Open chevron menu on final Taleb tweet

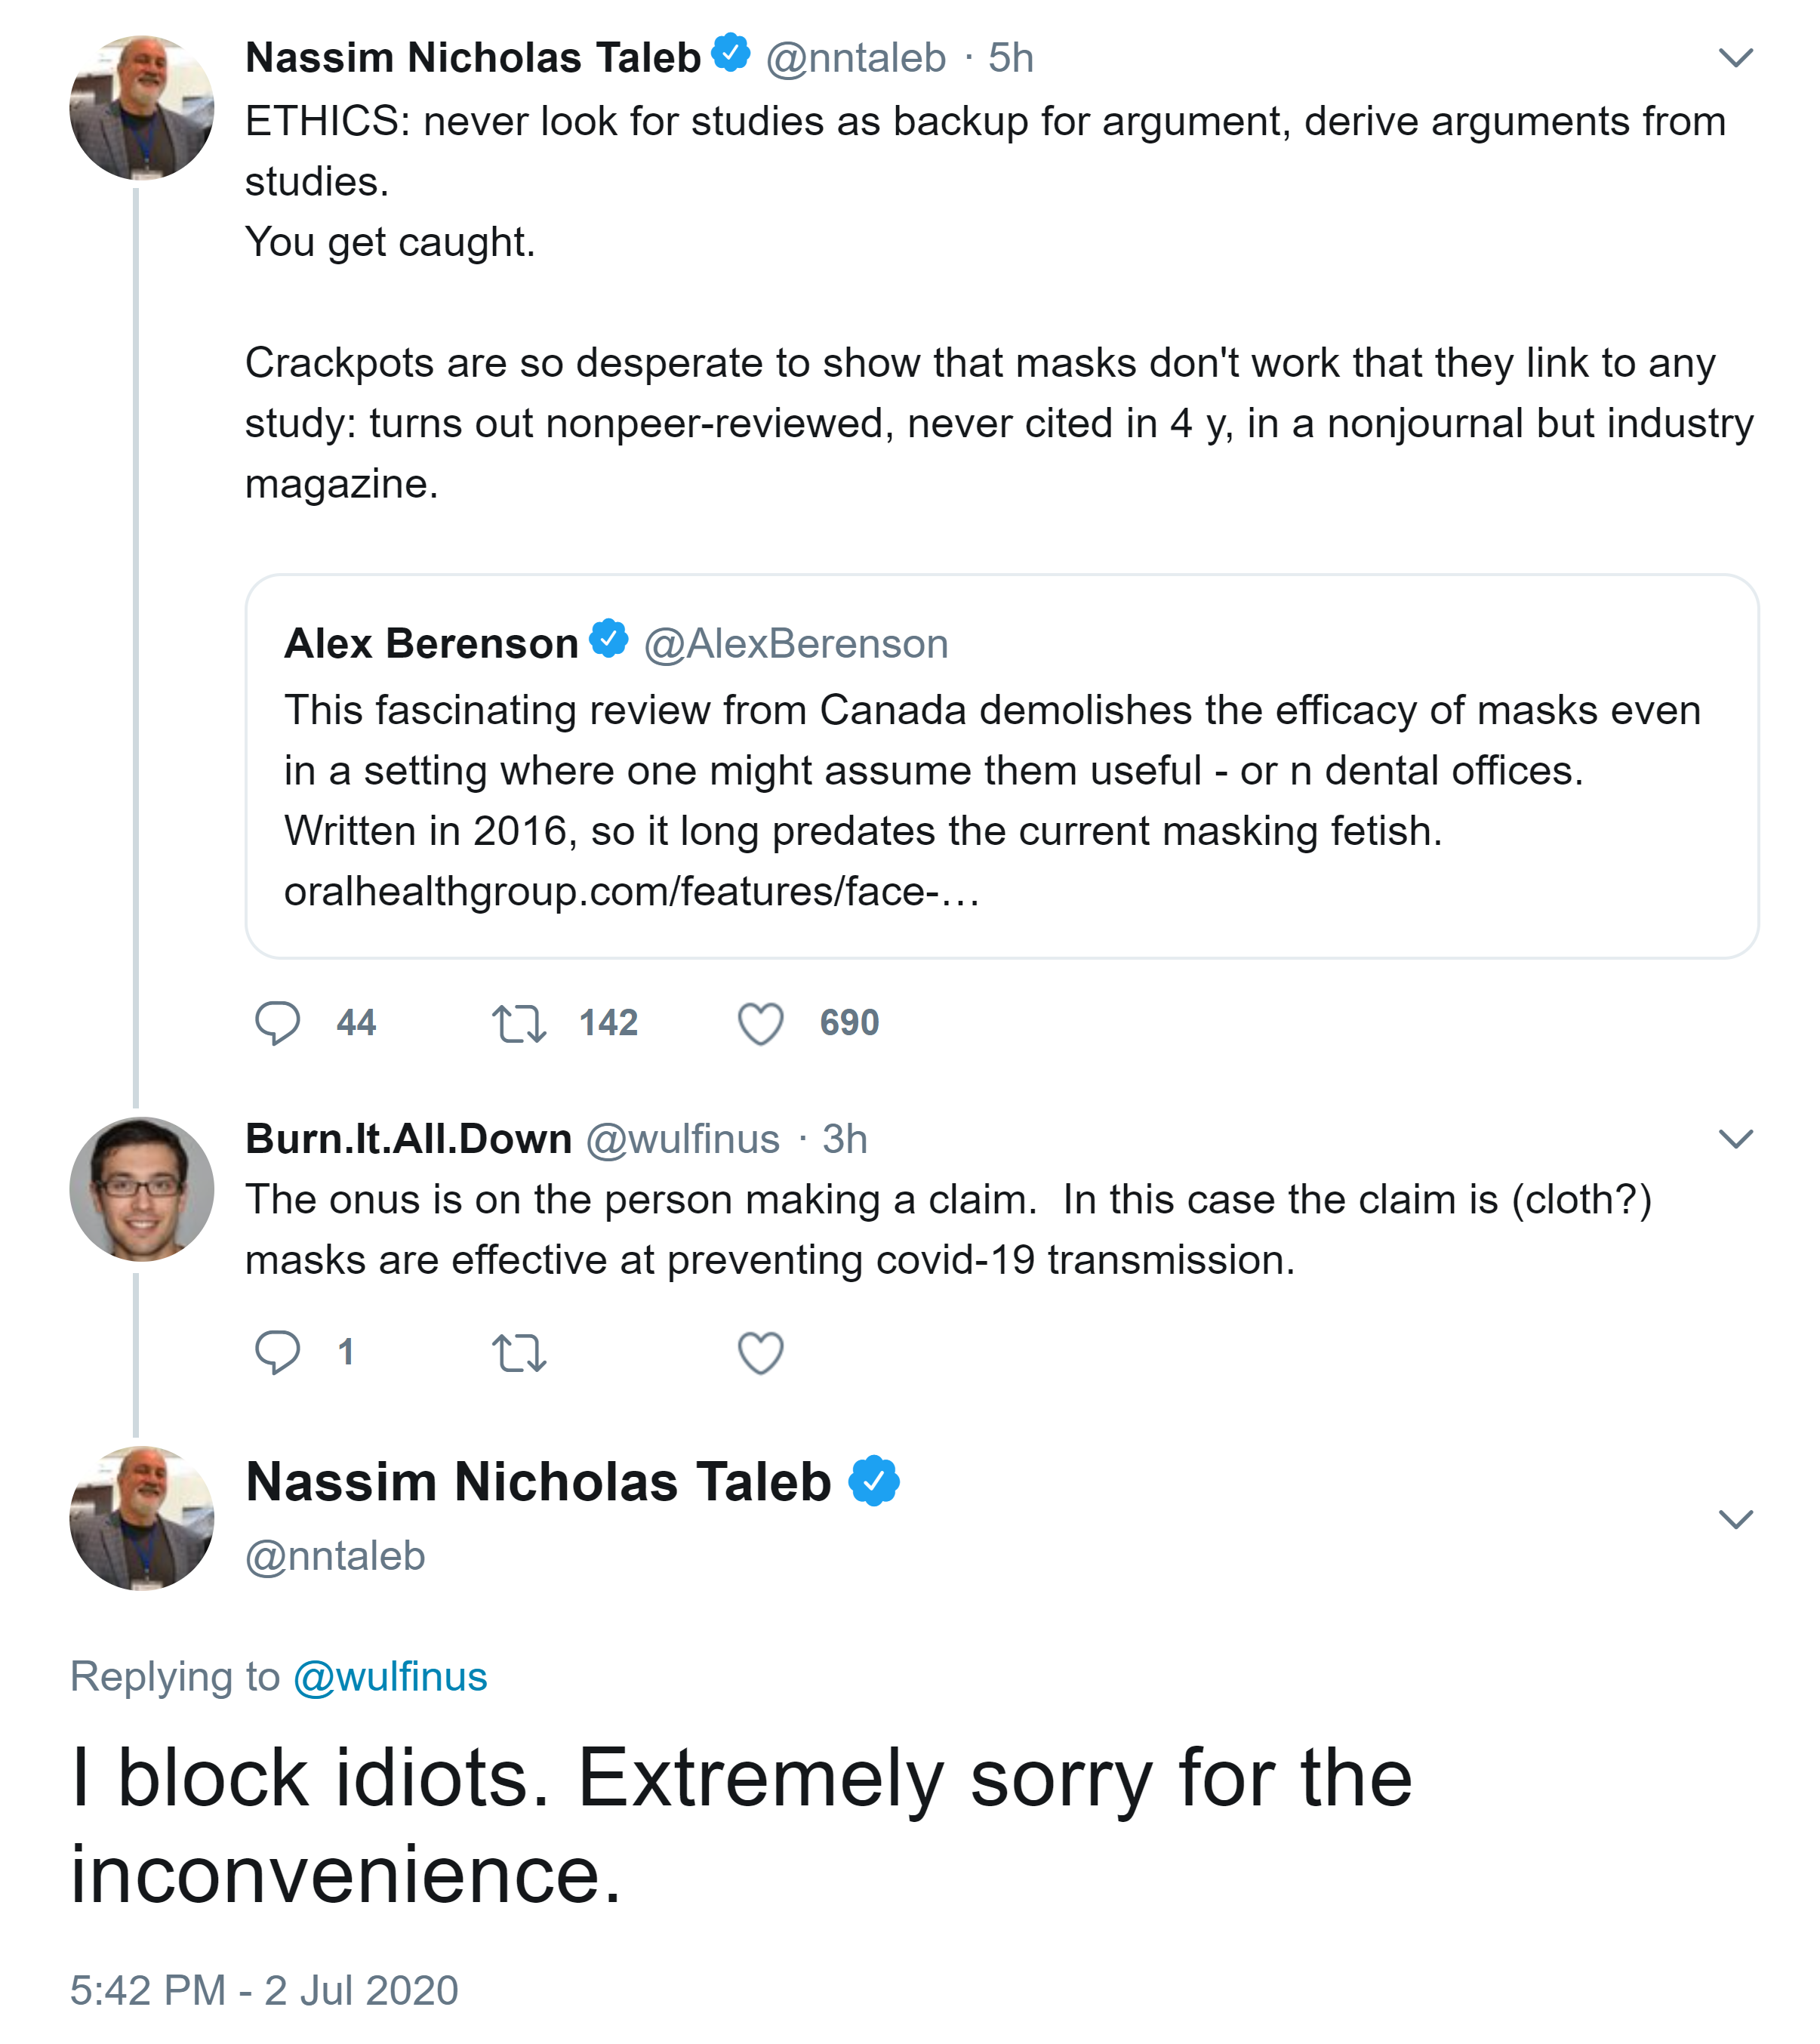click(x=1735, y=1519)
